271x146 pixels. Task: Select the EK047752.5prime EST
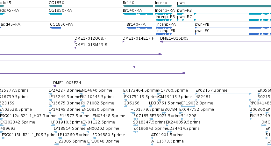coord(181,113)
